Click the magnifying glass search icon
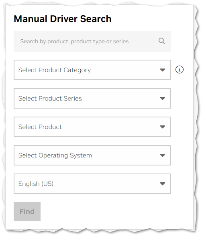Screen dimensions: 202x236 pos(161,41)
